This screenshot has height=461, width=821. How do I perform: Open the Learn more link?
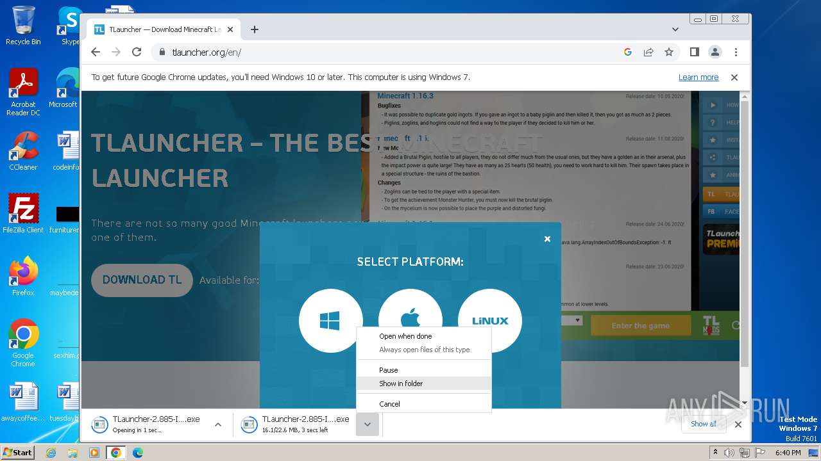(x=698, y=77)
